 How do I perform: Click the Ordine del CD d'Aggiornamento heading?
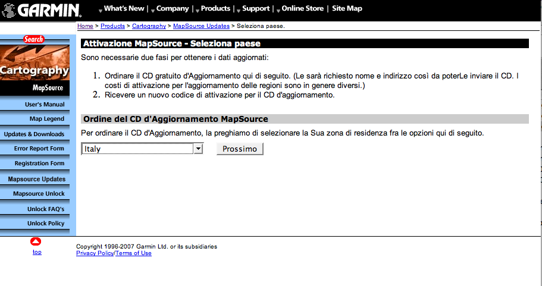coord(176,119)
